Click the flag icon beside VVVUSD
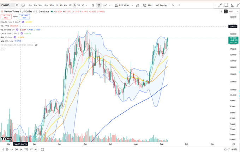This screenshot has width=240, height=152. pos(17,5)
